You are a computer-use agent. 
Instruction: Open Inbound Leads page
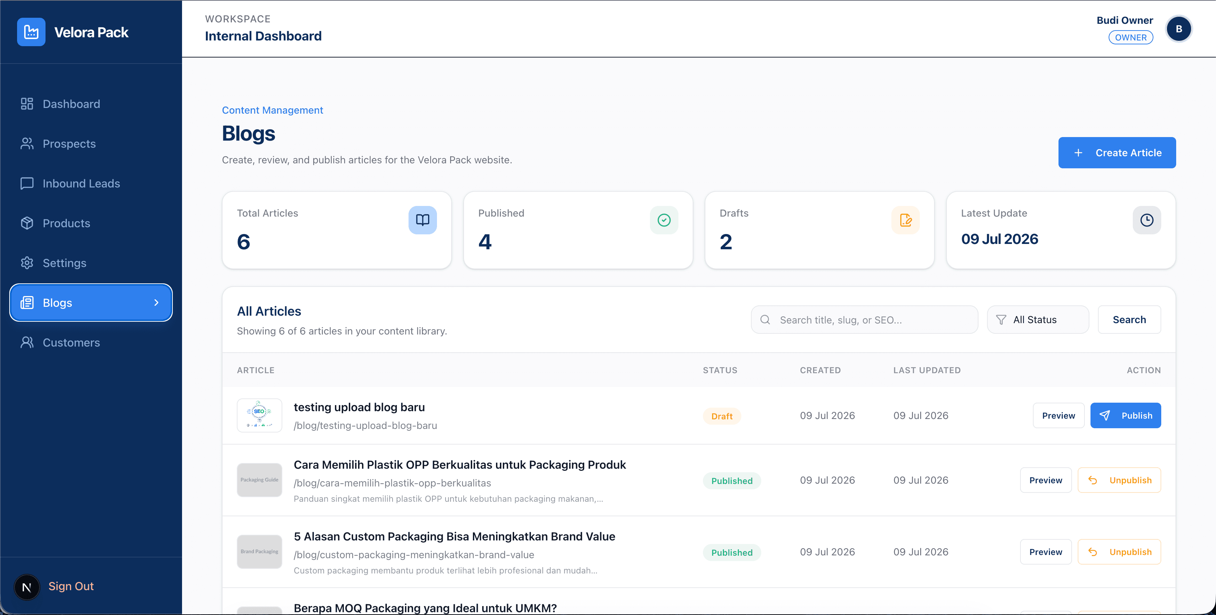pyautogui.click(x=91, y=183)
